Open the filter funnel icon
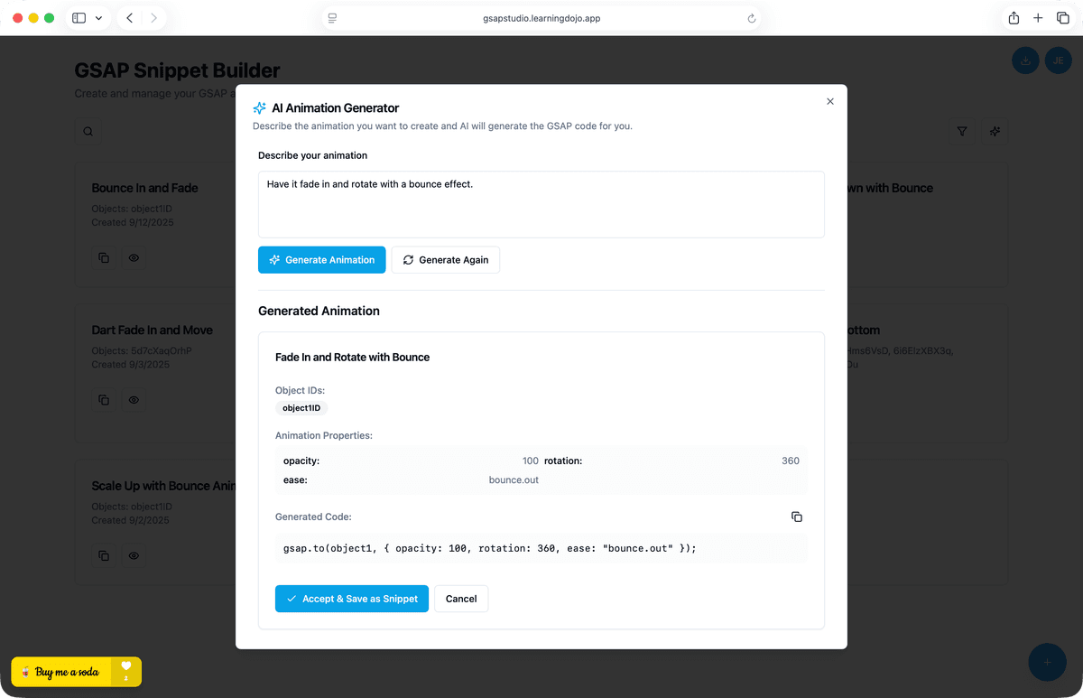 tap(962, 132)
